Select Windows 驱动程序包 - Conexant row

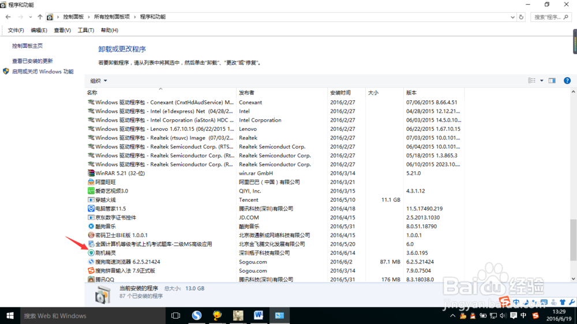click(275, 102)
